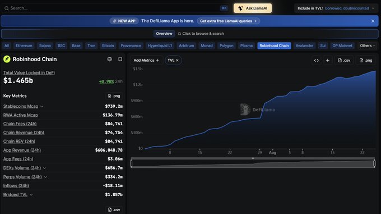
Task: Click the $739.2m stablecoins value
Action: point(114,106)
